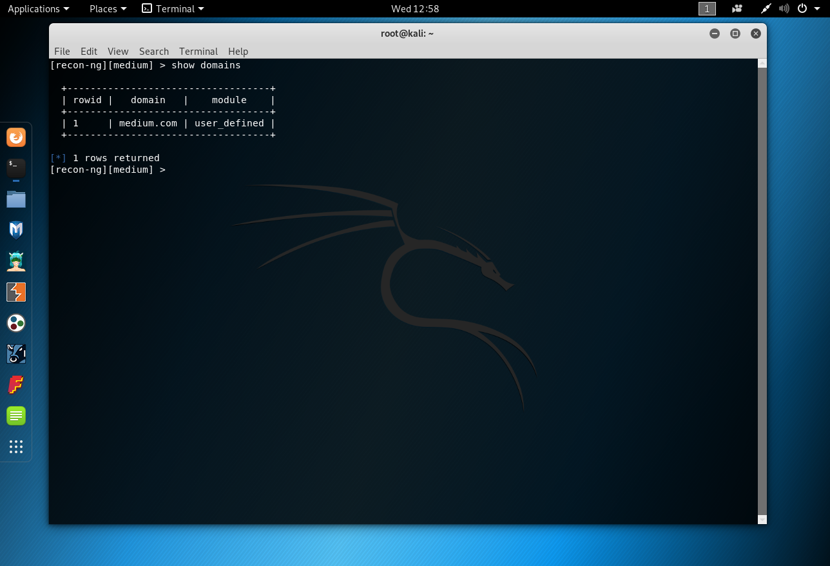Open the Terminal app menu in top bar
Viewport: 830px width, 566px height.
(x=173, y=8)
